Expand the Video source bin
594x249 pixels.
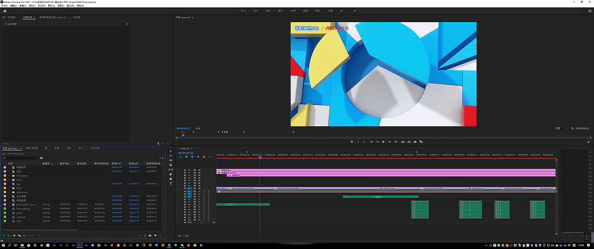pos(9,192)
